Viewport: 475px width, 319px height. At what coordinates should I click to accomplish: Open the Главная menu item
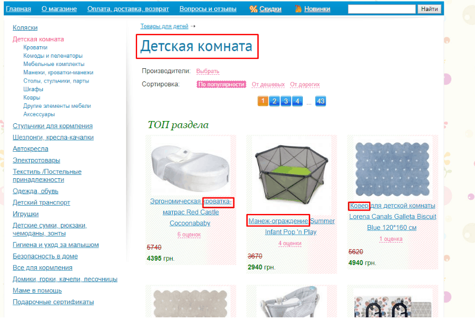19,9
